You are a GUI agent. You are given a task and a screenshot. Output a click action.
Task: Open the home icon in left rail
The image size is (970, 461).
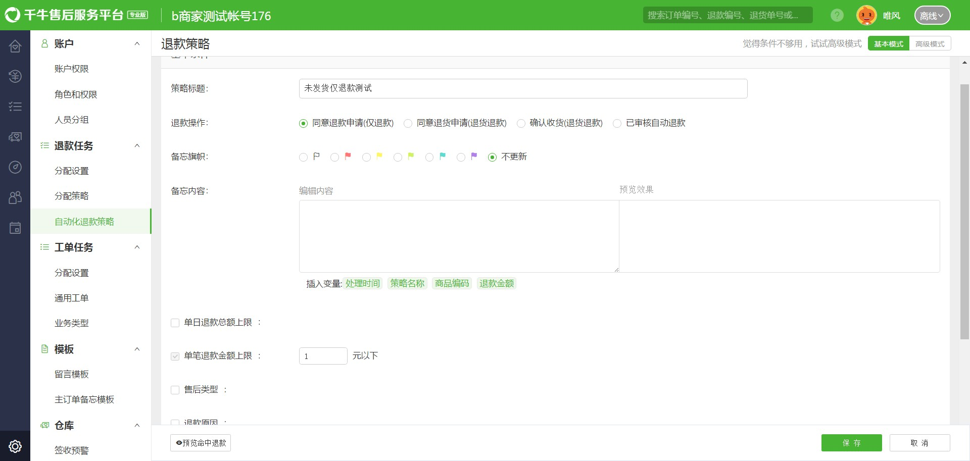[15, 46]
